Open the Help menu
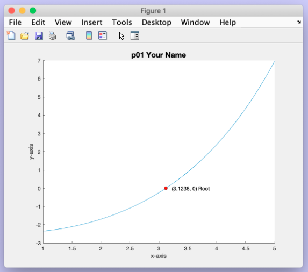 click(228, 22)
